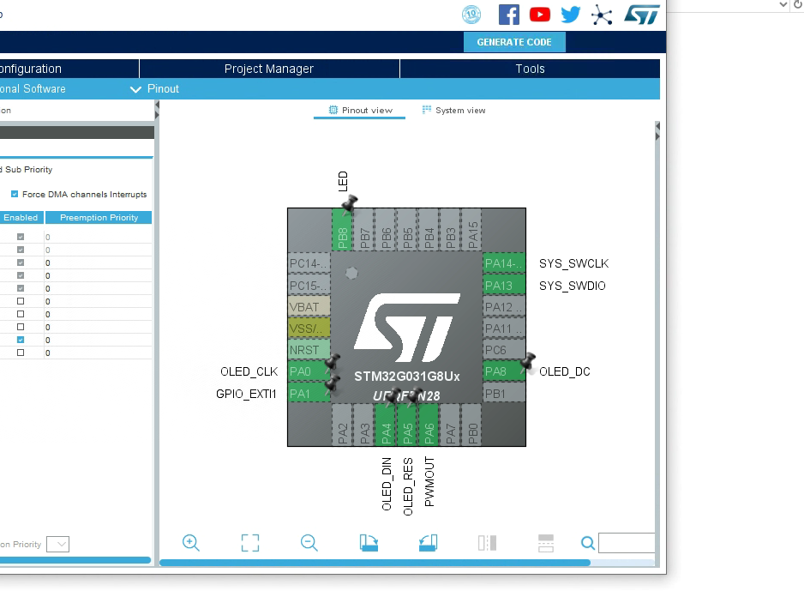Zoom in on the pinout chip view
The width and height of the screenshot is (804, 615).
click(191, 543)
